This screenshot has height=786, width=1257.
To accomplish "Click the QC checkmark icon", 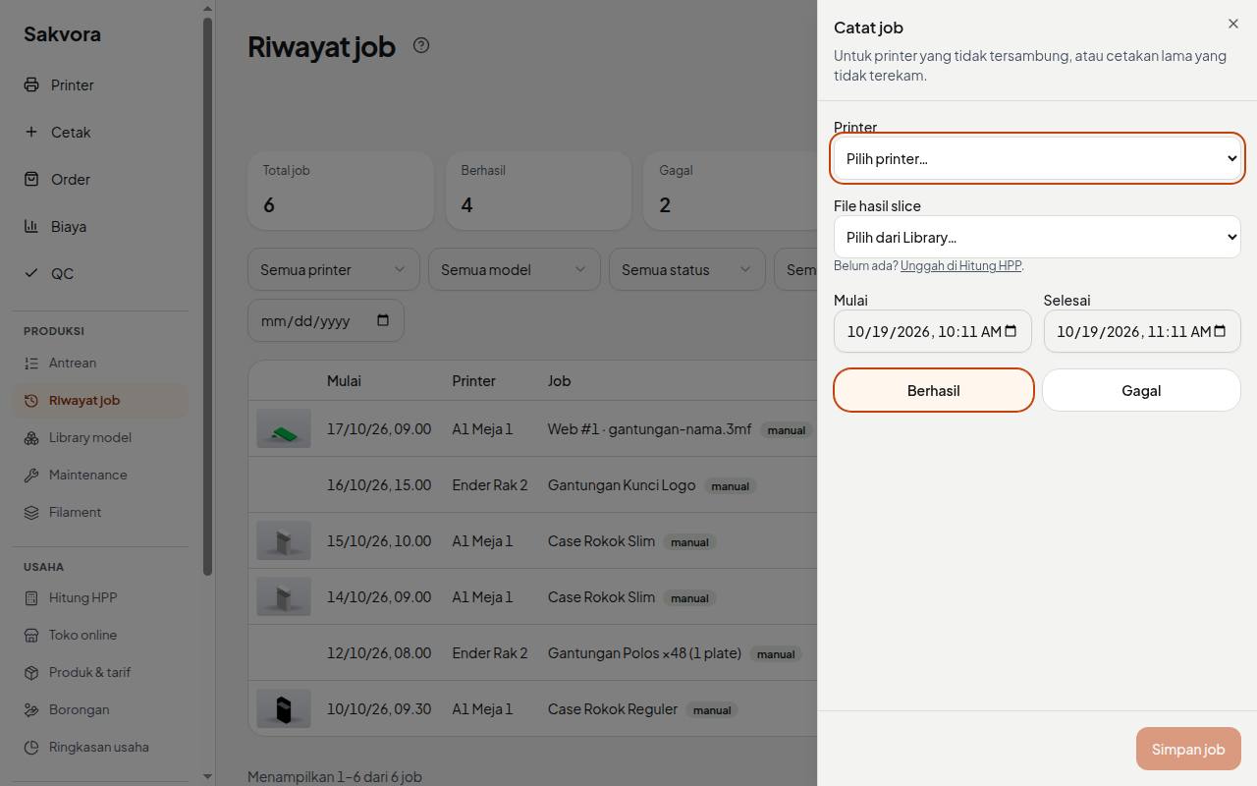I will coord(31,273).
